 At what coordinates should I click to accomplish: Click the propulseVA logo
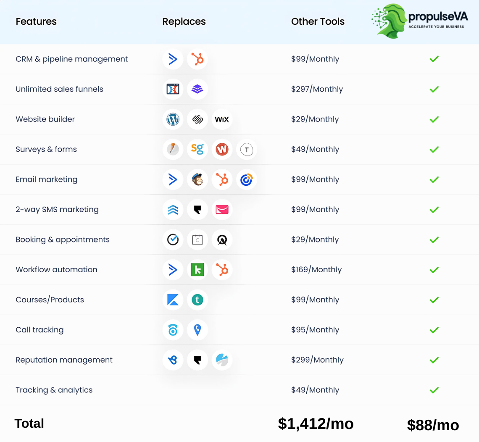click(419, 21)
